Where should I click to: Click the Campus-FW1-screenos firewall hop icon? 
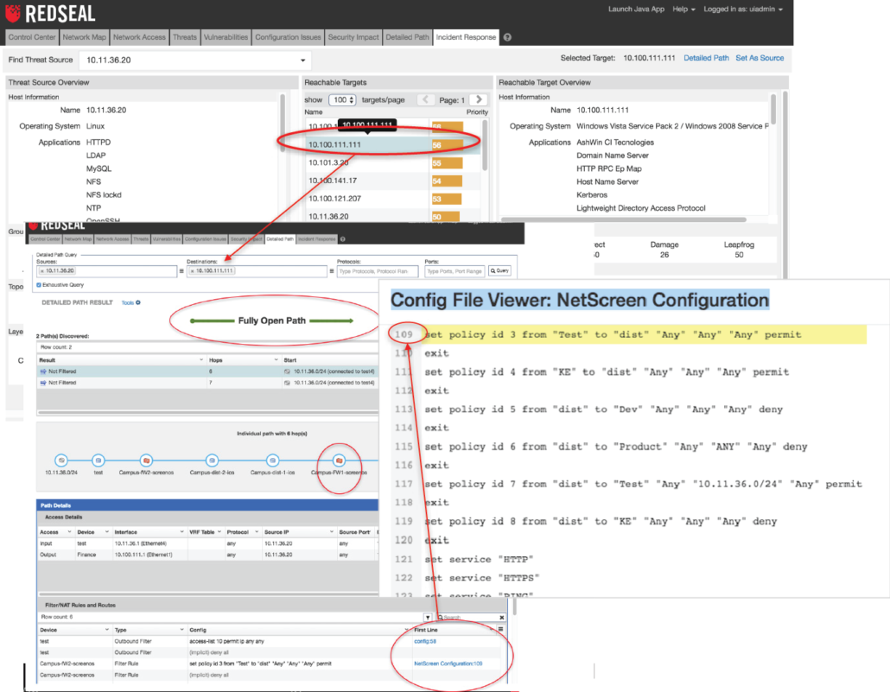339,460
